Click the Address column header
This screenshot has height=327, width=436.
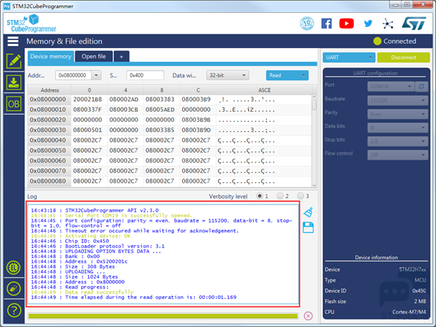(49, 90)
